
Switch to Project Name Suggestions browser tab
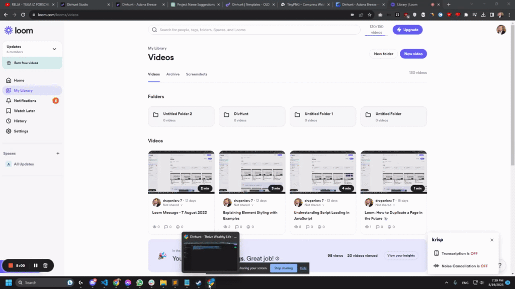point(196,5)
